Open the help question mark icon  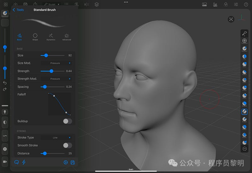(246, 4)
